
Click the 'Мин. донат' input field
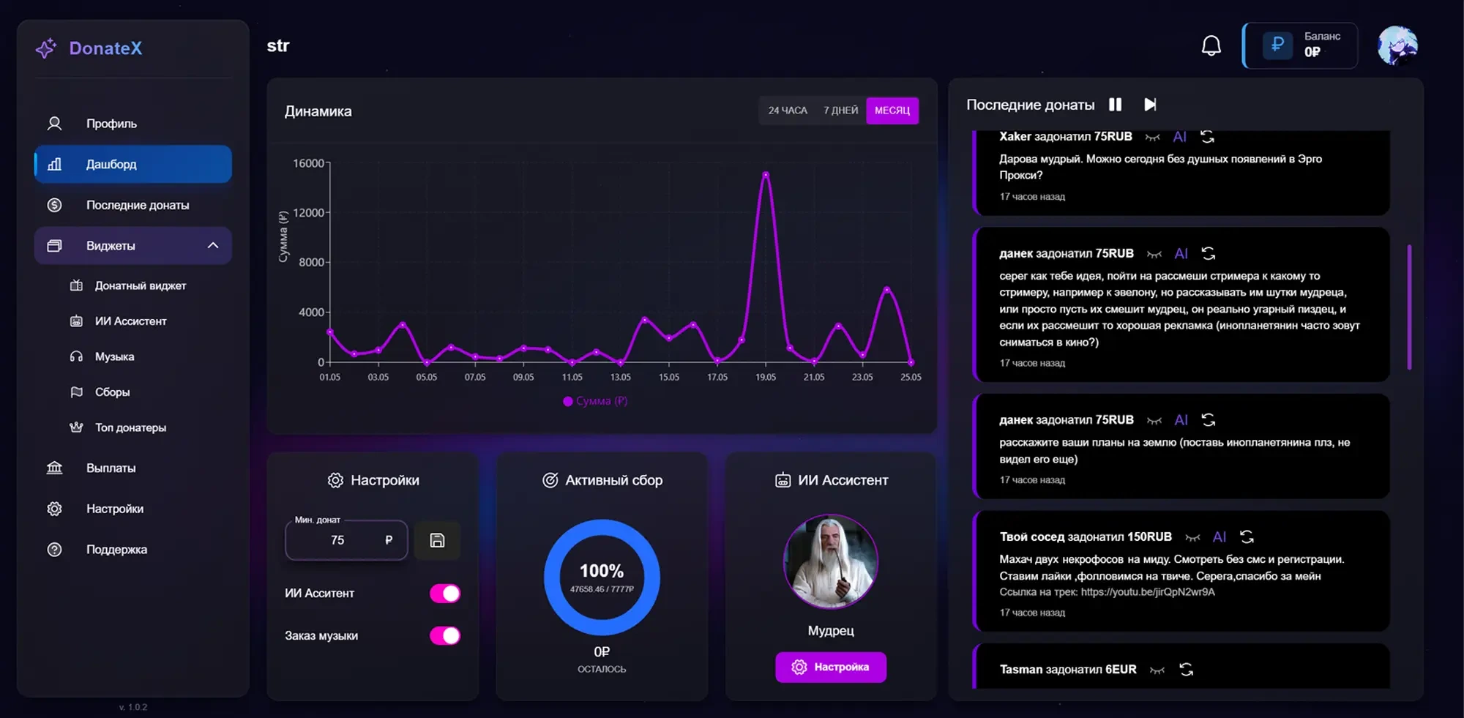pyautogui.click(x=346, y=540)
